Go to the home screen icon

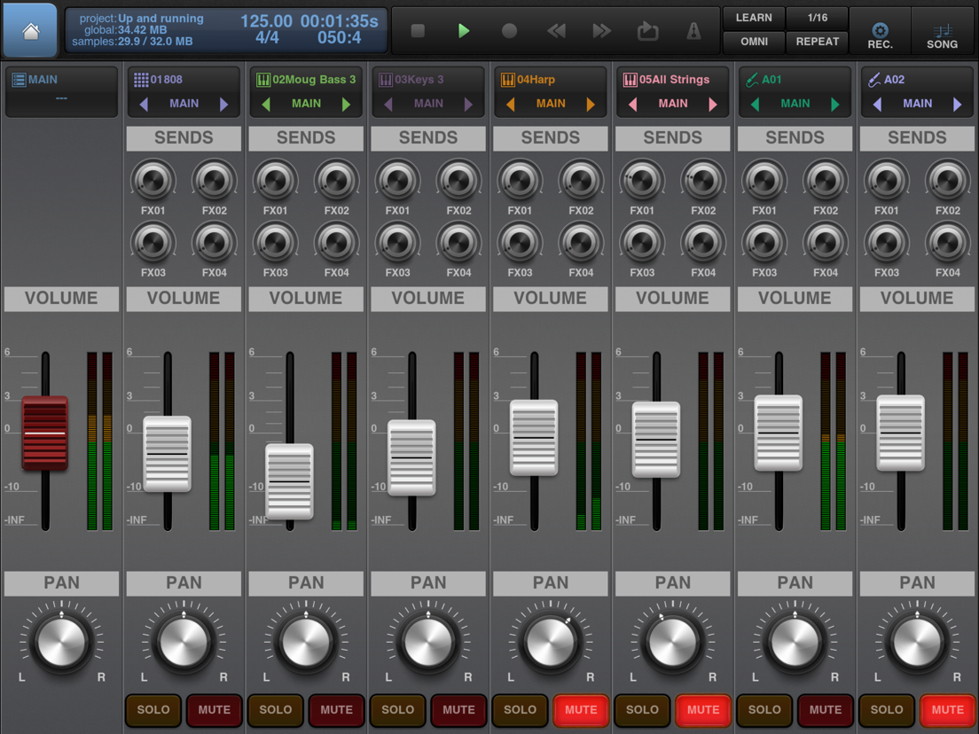tap(30, 30)
